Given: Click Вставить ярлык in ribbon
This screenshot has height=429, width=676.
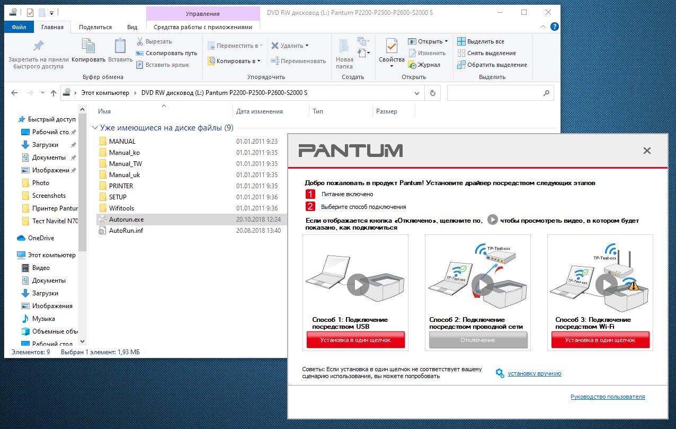Looking at the screenshot, I should (x=163, y=65).
